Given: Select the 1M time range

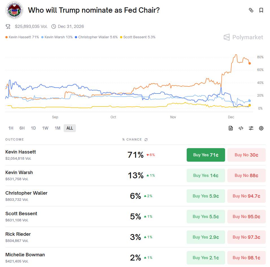Looking at the screenshot, I should click(x=57, y=128).
